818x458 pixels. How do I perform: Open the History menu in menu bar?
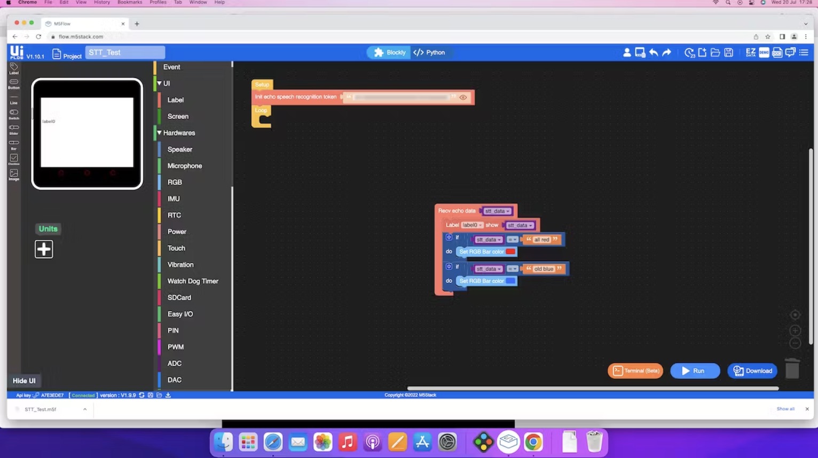[x=101, y=3]
